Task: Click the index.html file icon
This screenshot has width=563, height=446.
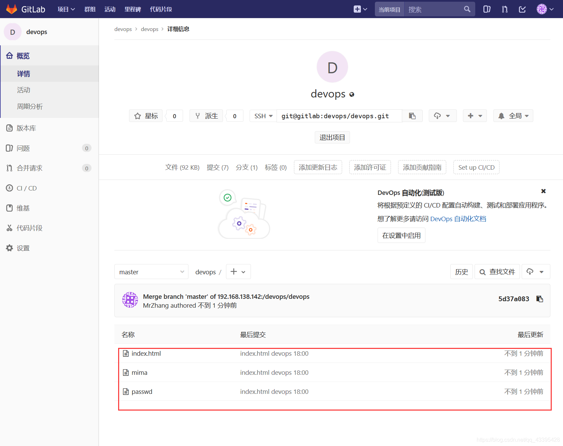Action: 126,354
